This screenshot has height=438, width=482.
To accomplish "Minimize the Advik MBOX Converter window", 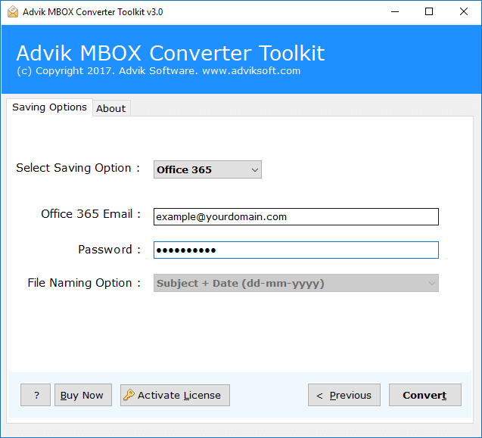I will 395,11.
